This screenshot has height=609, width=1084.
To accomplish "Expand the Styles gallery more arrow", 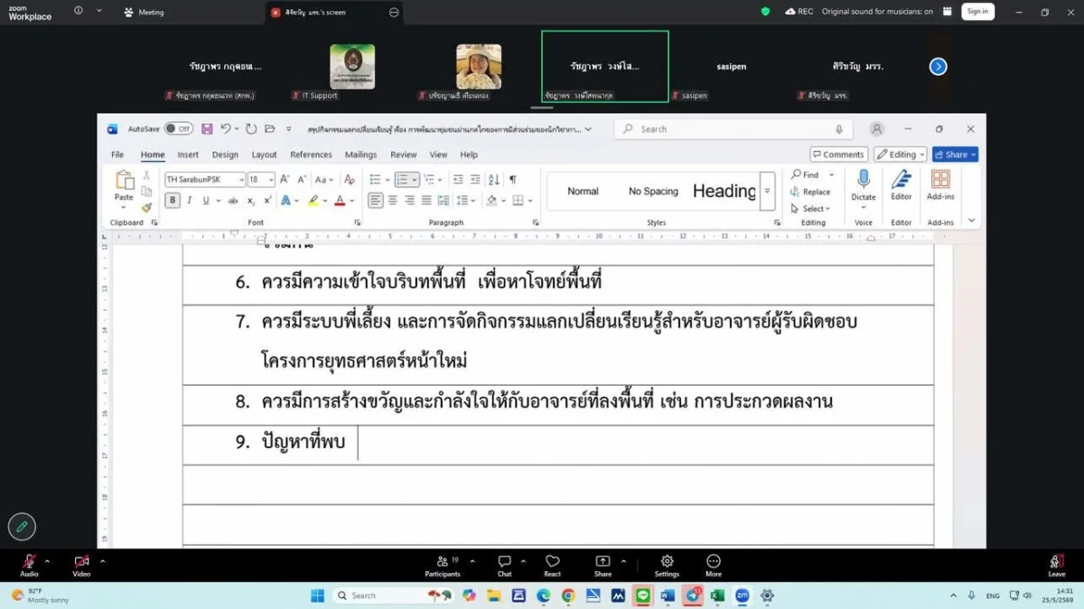I will [x=767, y=191].
